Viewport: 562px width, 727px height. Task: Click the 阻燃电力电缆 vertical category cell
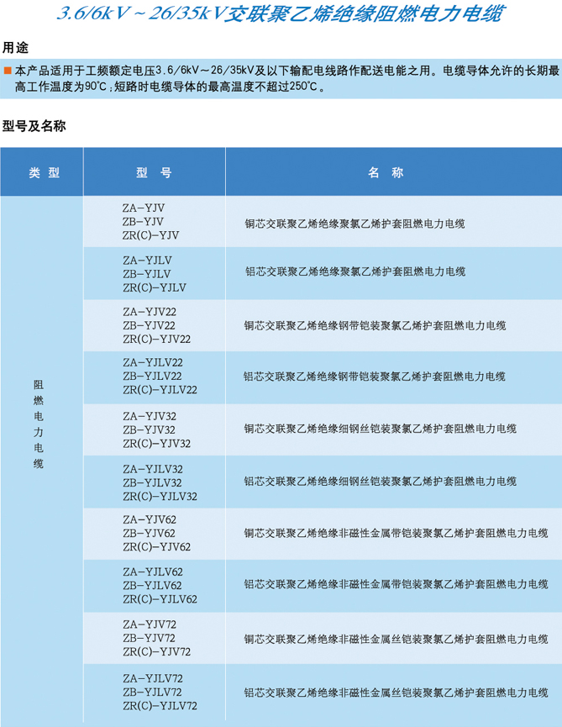coord(38,424)
